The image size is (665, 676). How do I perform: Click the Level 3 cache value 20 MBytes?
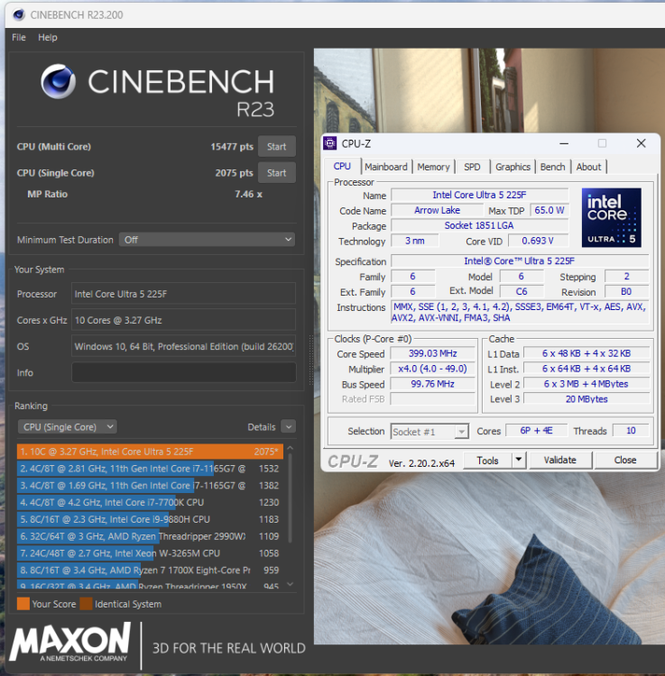[x=586, y=398]
